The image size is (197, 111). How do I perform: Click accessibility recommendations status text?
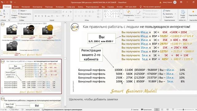[x=62, y=109]
